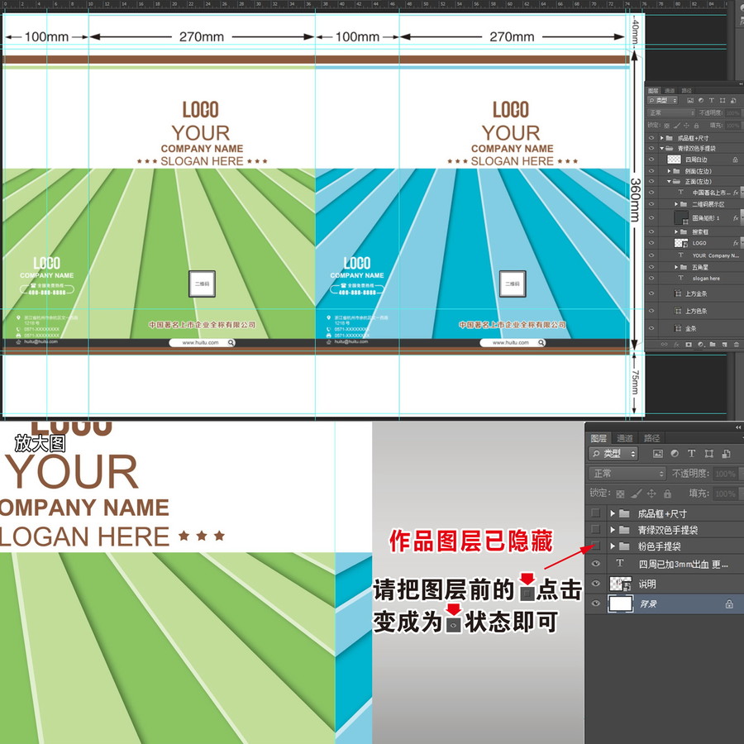Click padlock on 四周白边 layer
This screenshot has height=744, width=744.
pos(735,160)
